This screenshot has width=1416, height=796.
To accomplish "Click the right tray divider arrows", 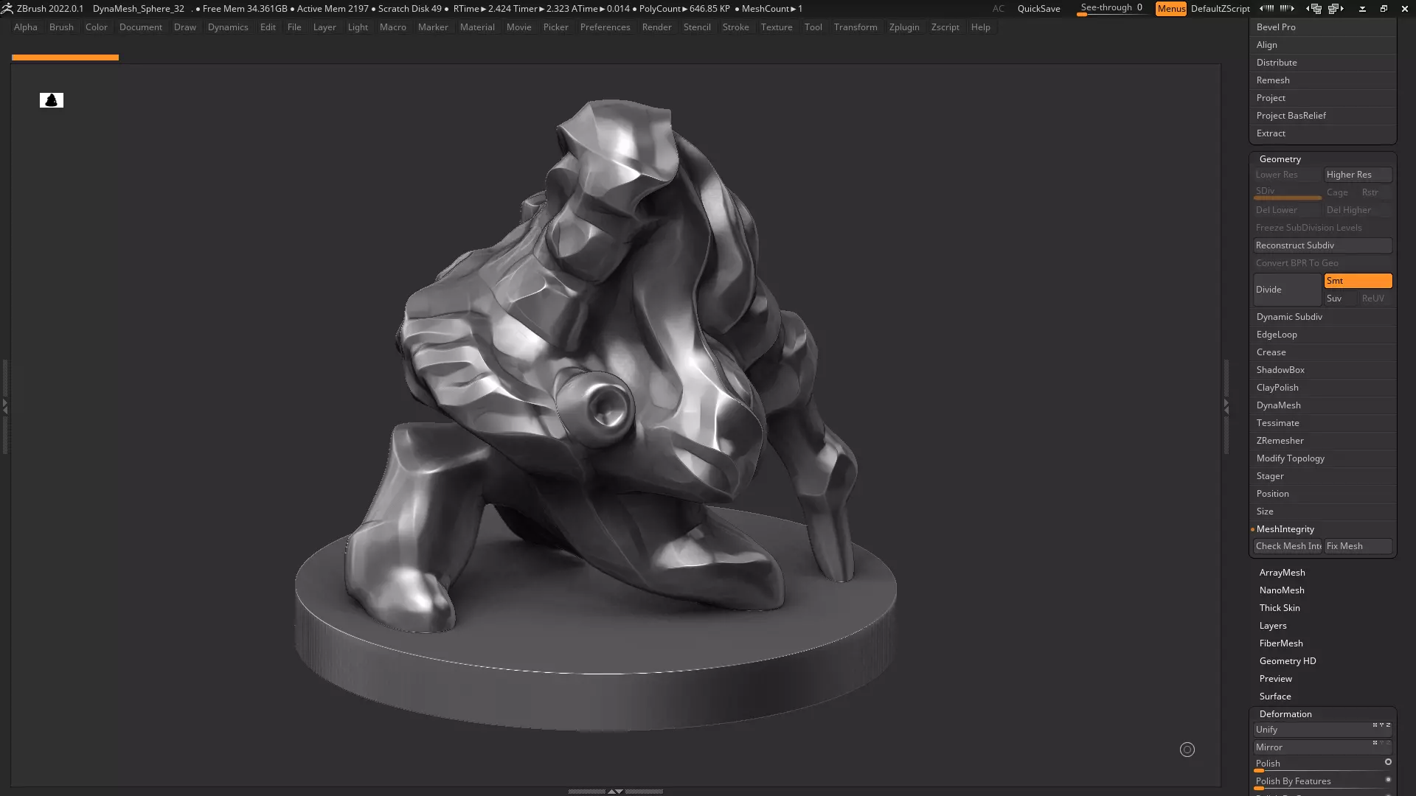I will (x=1226, y=406).
